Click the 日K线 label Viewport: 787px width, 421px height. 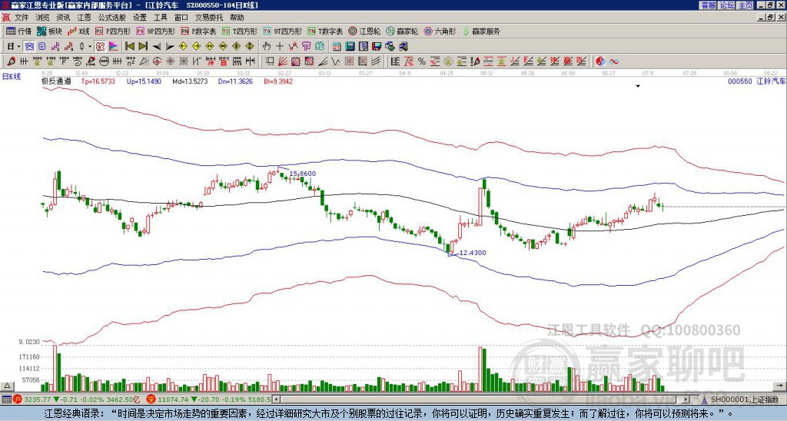click(x=11, y=76)
